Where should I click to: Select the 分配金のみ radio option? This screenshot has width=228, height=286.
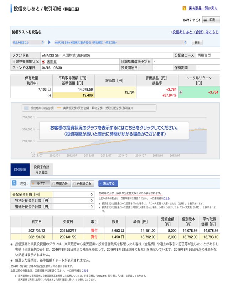click(75, 183)
